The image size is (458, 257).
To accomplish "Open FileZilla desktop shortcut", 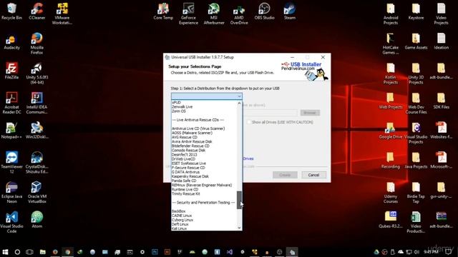I will coord(11,71).
